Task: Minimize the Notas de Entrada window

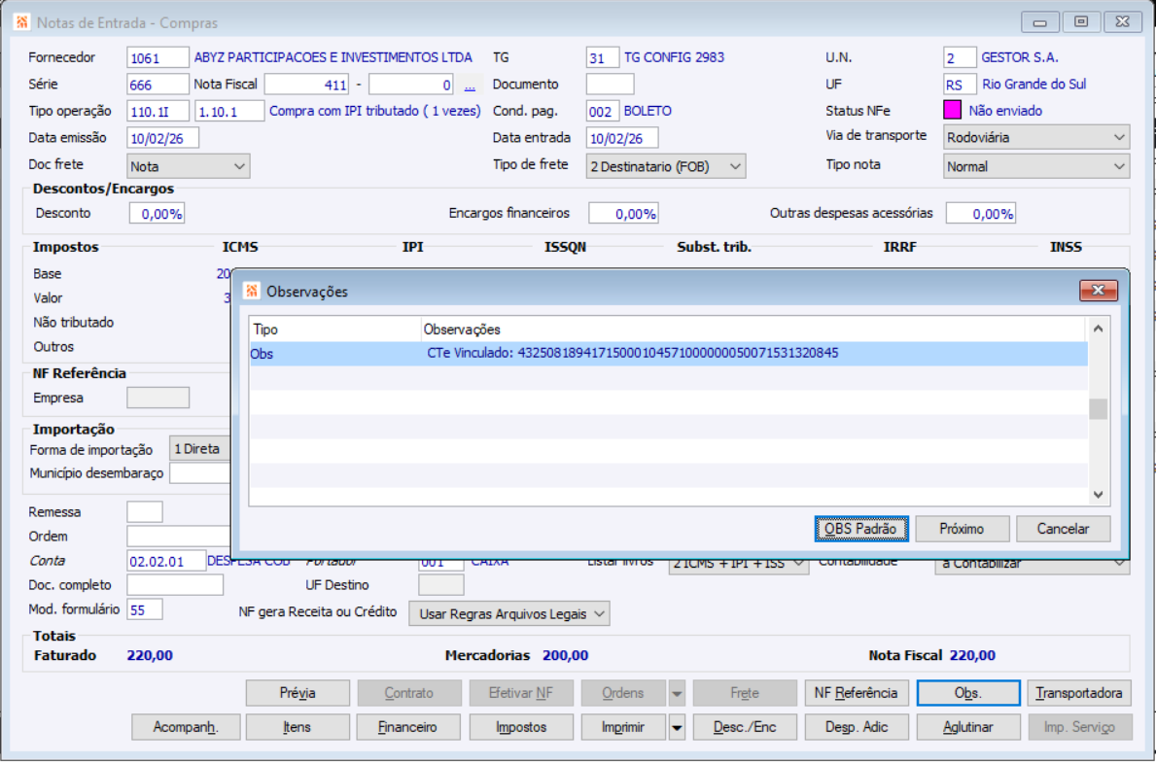Action: point(1040,22)
